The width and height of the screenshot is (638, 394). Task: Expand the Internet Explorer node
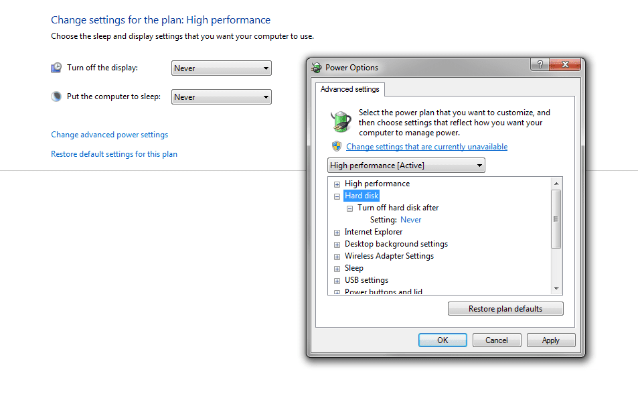pos(337,233)
